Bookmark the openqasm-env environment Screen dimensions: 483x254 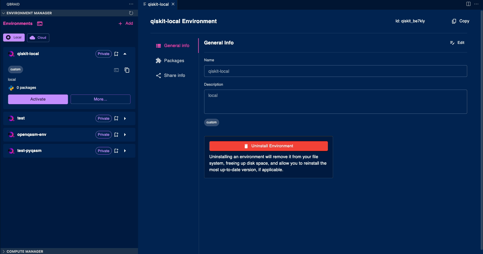click(x=116, y=135)
